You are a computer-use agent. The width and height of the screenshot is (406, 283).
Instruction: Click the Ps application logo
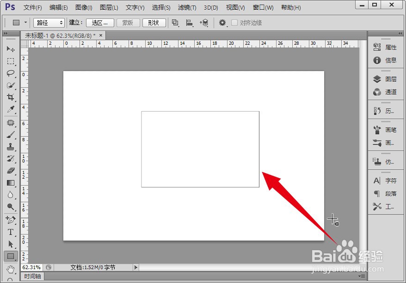10,7
